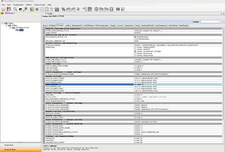Switch to the PWM Configuration tab
The height and width of the screenshot is (152, 225).
tap(102, 25)
